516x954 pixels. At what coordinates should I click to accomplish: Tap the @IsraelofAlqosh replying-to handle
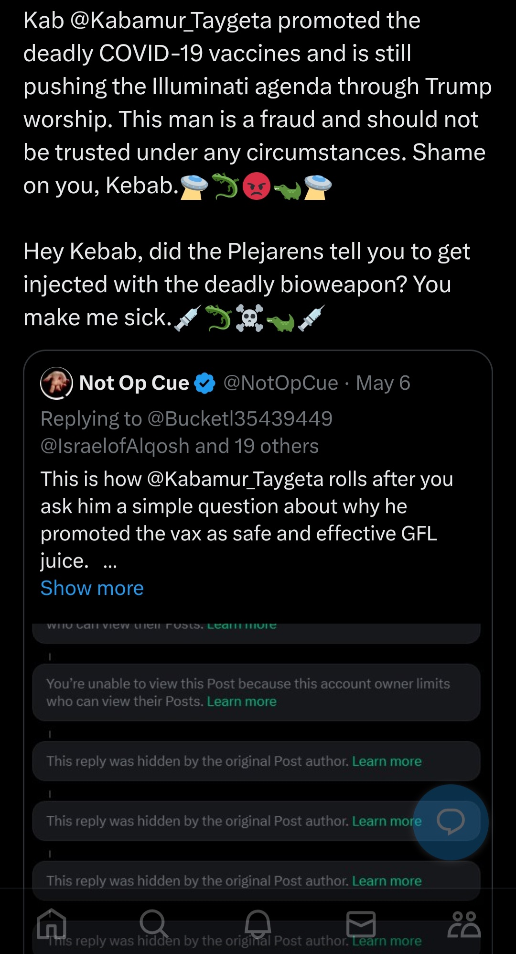[x=115, y=446]
